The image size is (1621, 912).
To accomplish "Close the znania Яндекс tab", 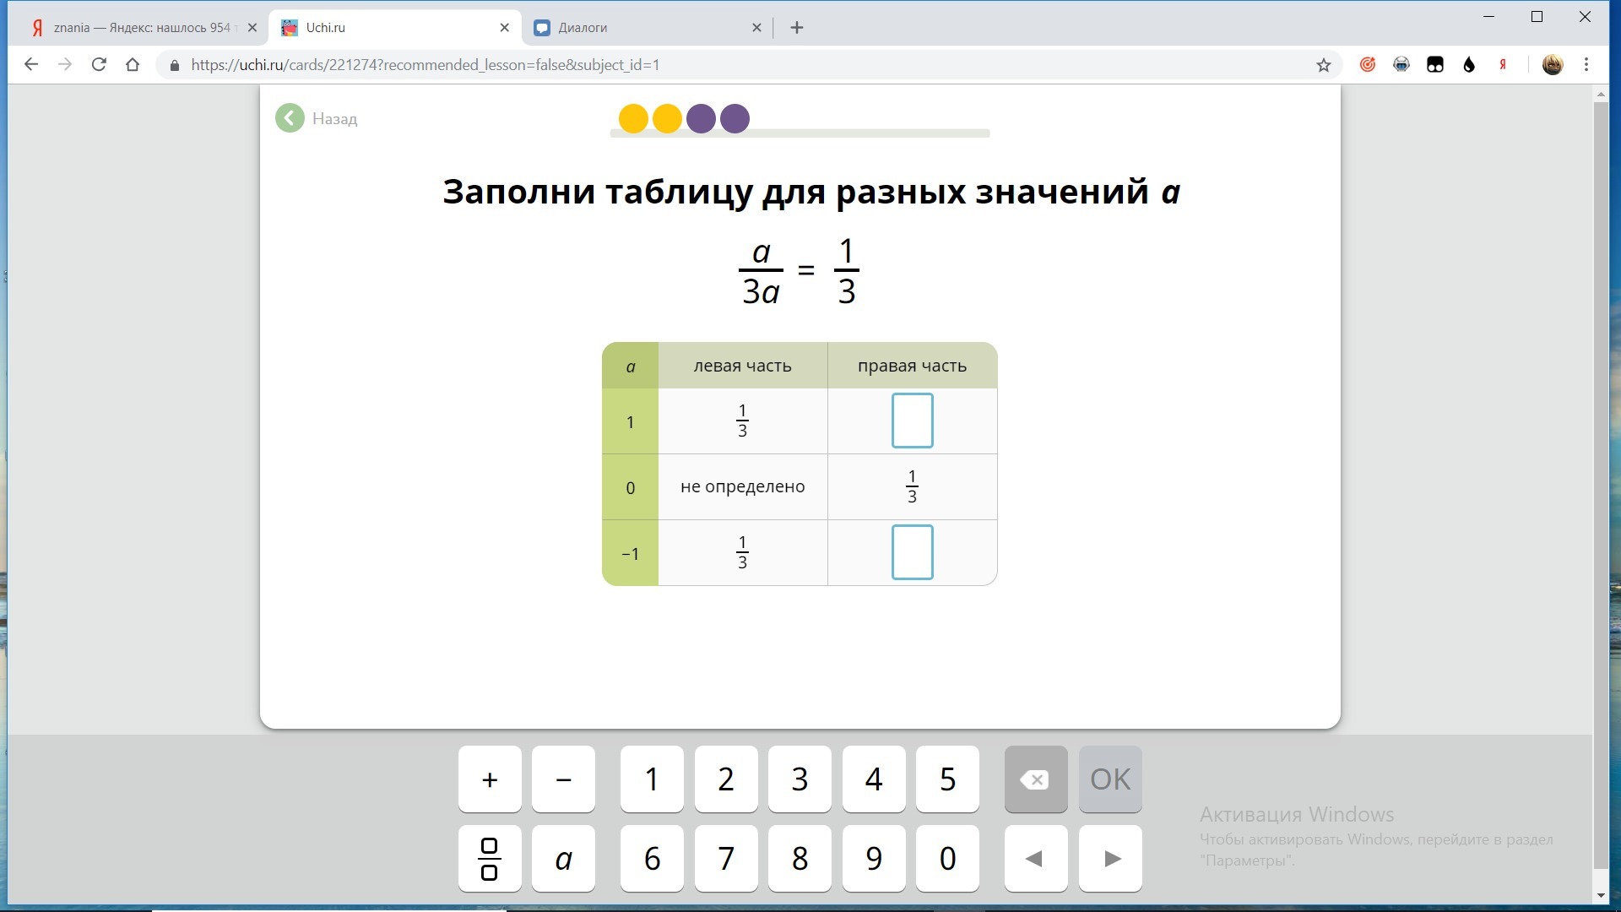I will tap(252, 28).
